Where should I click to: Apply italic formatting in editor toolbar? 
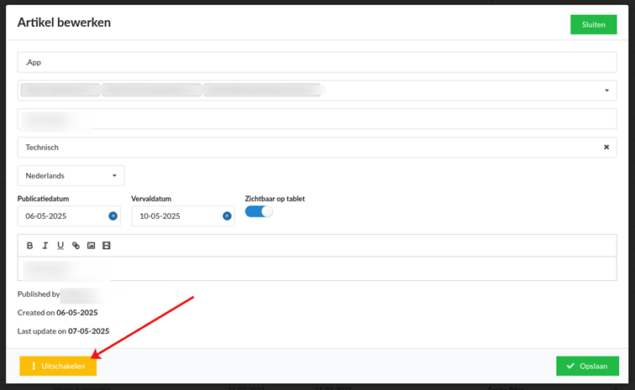[x=45, y=246]
